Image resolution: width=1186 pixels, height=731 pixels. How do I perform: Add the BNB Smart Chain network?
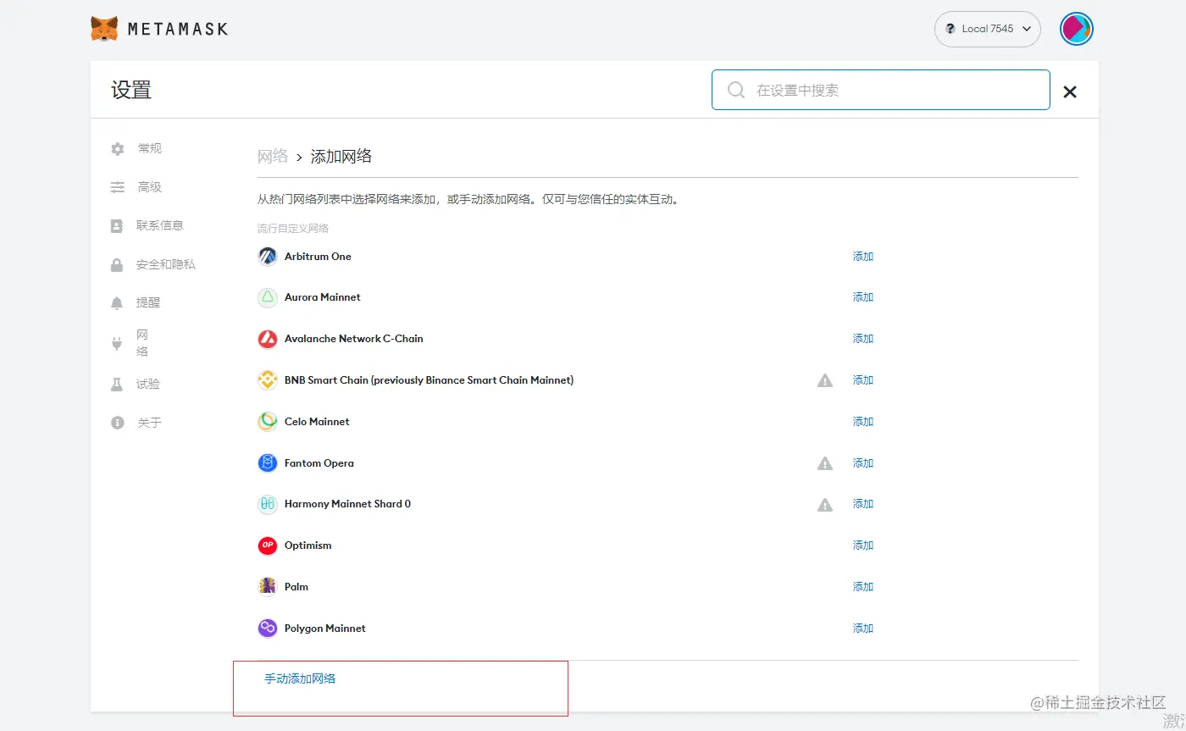[x=863, y=380]
